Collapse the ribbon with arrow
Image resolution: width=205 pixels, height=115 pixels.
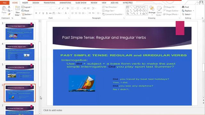click(x=202, y=18)
